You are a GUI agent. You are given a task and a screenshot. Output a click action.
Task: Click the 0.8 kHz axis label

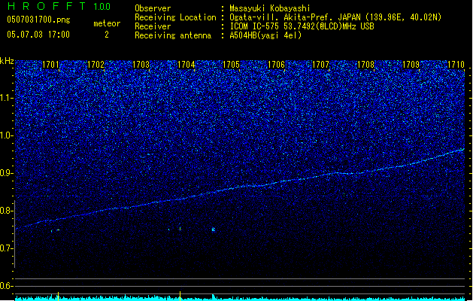click(x=7, y=211)
